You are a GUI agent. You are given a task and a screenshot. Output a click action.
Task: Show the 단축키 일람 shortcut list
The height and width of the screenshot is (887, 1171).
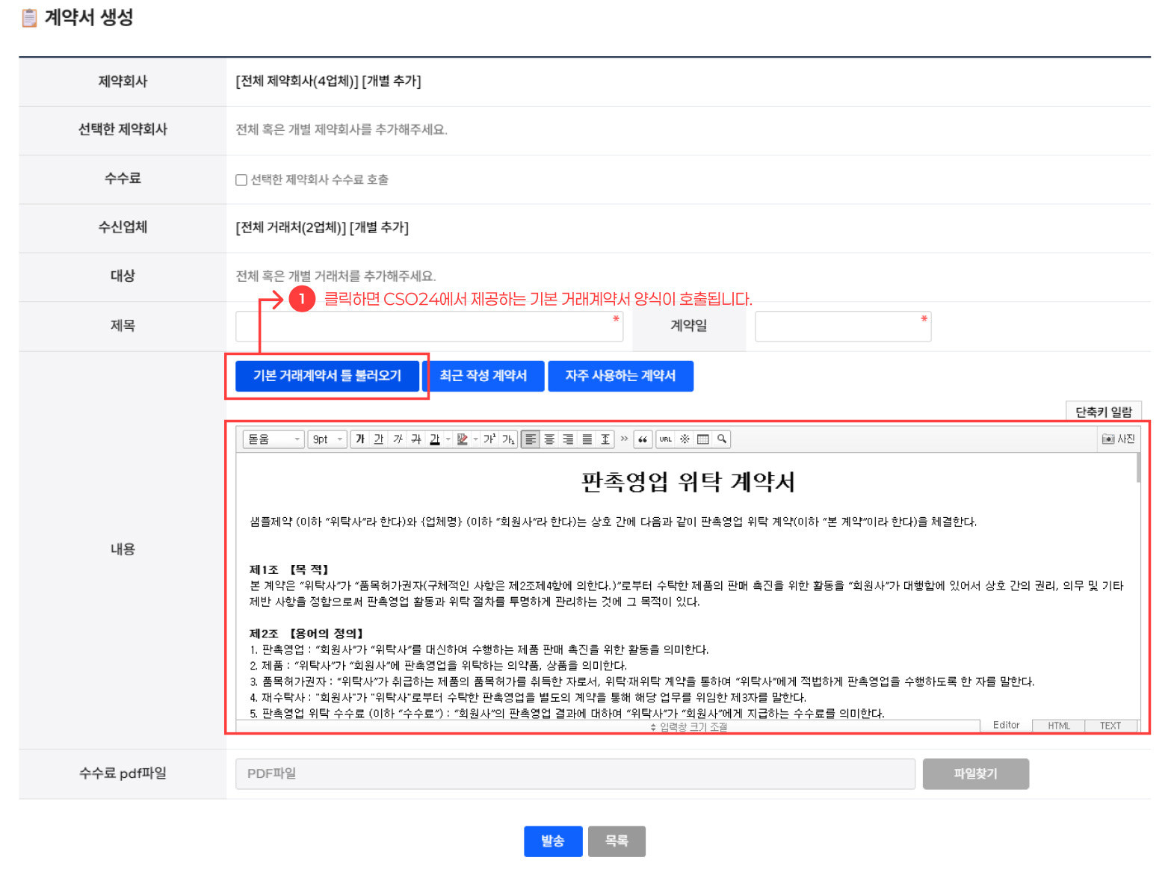tap(1104, 412)
